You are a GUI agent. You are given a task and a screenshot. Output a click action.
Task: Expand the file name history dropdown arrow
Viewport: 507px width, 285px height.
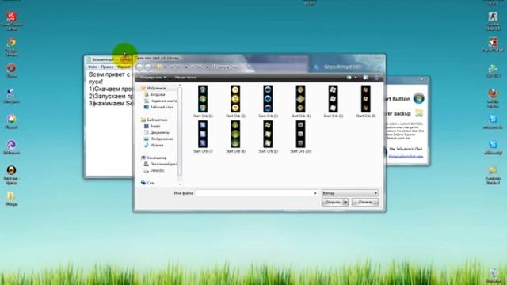pos(315,193)
